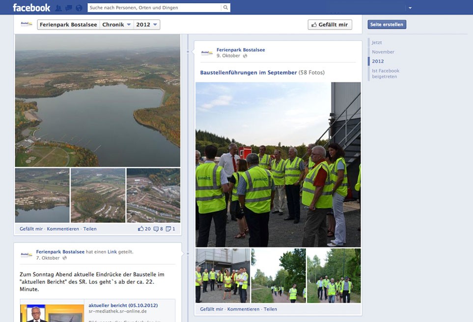Click the header Gefällt mir button
Viewport: 473px width, 322px height.
pyautogui.click(x=330, y=25)
